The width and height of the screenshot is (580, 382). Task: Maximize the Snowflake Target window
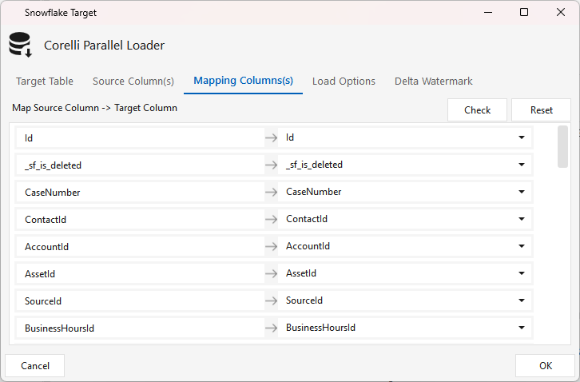[x=524, y=12]
